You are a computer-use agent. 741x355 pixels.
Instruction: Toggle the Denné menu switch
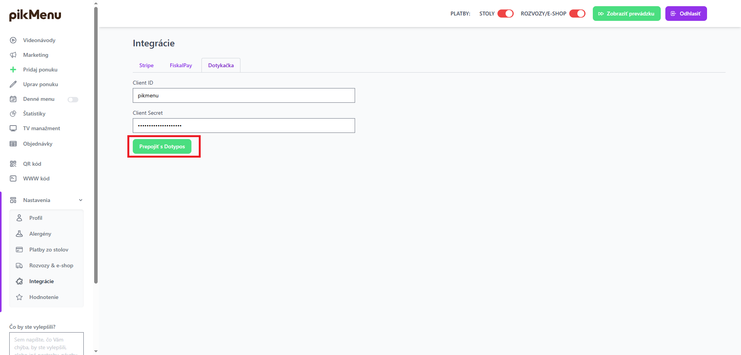73,100
